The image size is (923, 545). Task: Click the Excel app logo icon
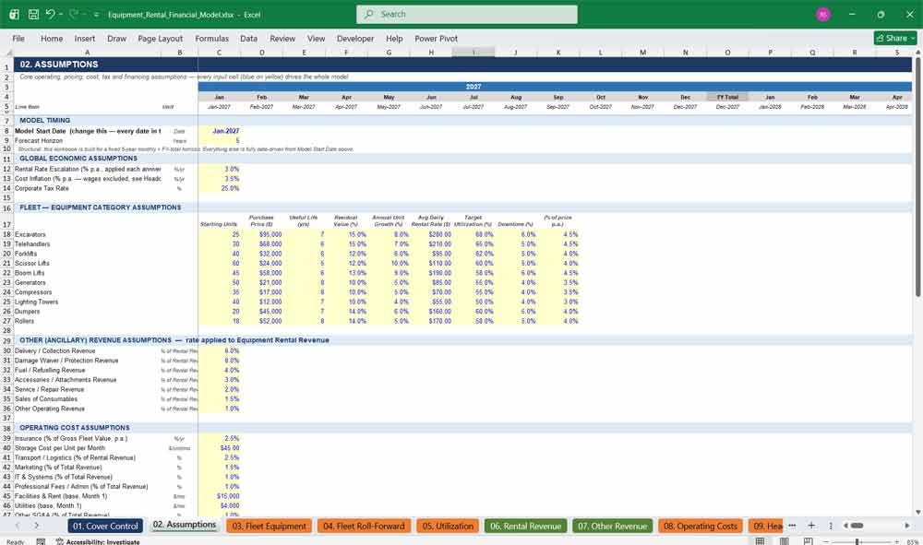click(14, 14)
